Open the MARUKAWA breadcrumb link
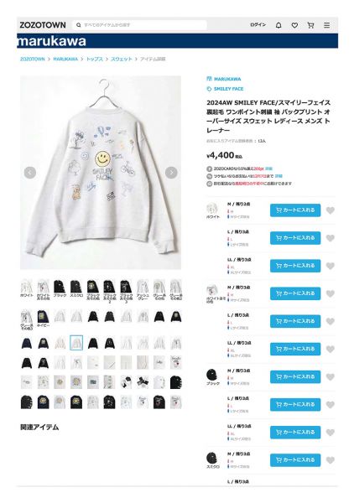 [65, 59]
